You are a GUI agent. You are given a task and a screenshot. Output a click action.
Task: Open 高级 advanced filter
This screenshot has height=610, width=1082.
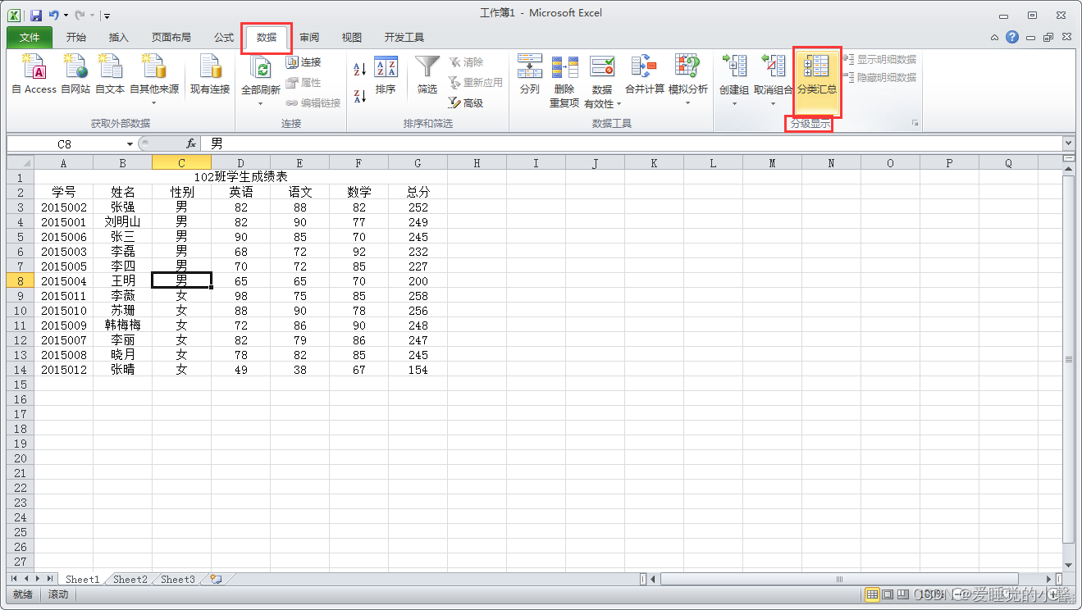point(466,103)
